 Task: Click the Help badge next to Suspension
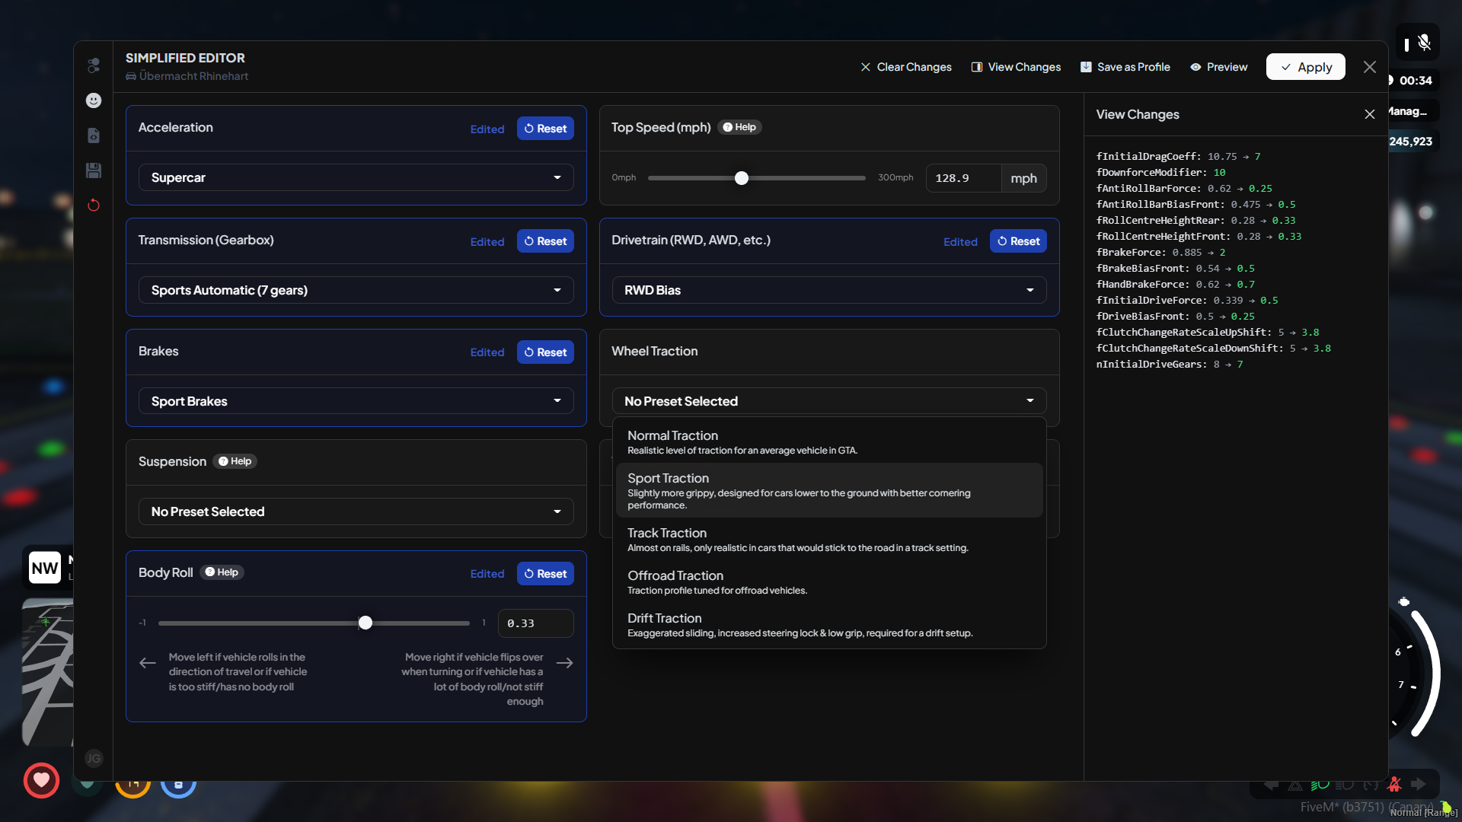235,461
